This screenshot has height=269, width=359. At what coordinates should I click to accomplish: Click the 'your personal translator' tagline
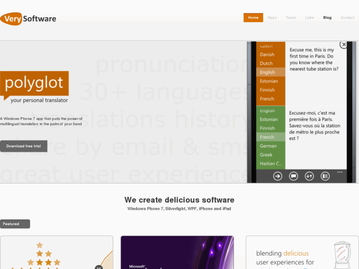tap(39, 100)
